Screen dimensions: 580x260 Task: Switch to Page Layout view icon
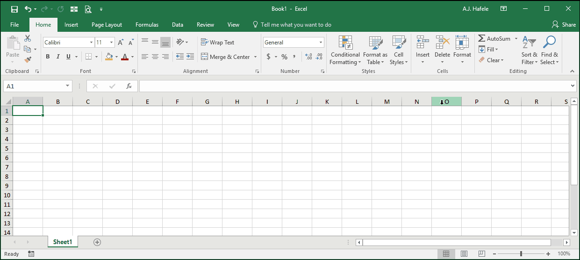click(x=464, y=253)
